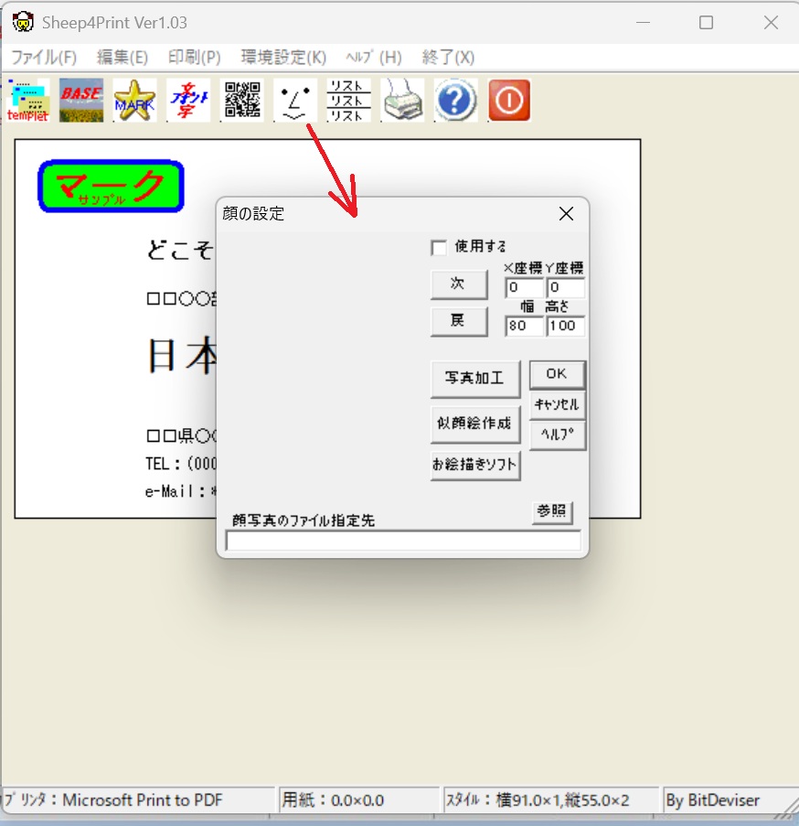Click the face photo file path field
The width and height of the screenshot is (799, 826).
(402, 542)
